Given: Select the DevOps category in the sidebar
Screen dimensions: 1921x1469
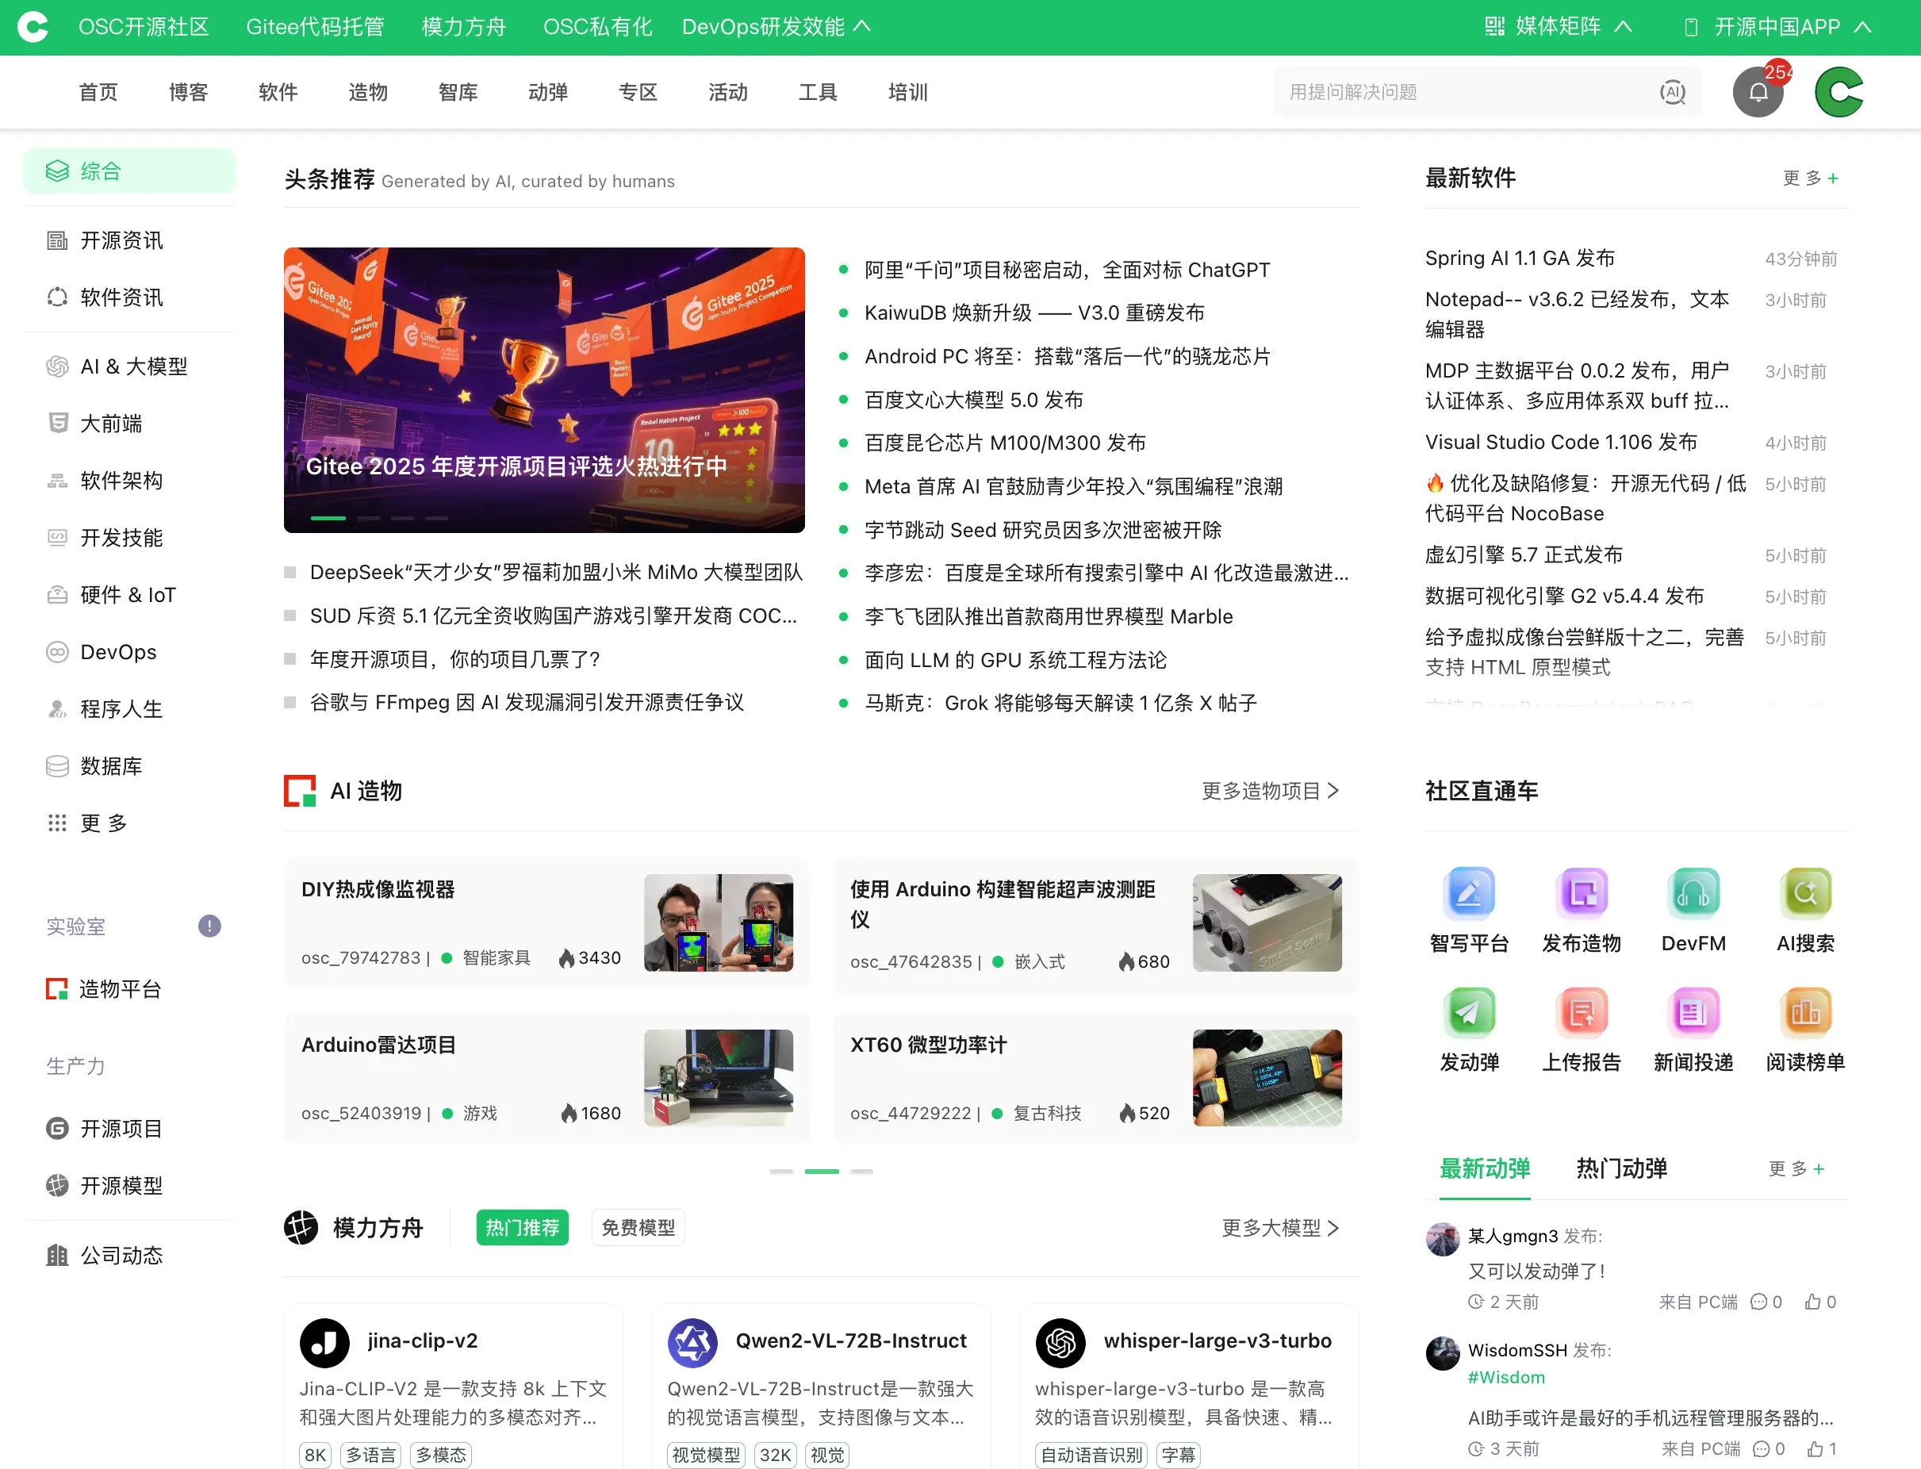Looking at the screenshot, I should pos(119,651).
